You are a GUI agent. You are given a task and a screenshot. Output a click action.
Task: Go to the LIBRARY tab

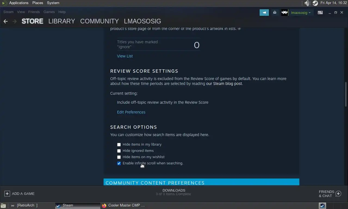(62, 21)
